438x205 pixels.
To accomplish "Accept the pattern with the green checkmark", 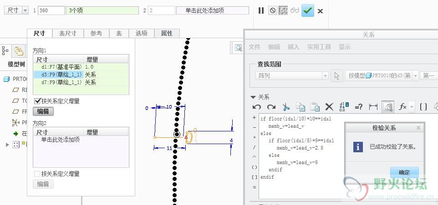I will pyautogui.click(x=308, y=10).
